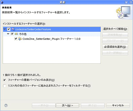Collapse the その他 tree node
Image resolution: width=133 pixels, height=111 pixels.
tap(8, 34)
